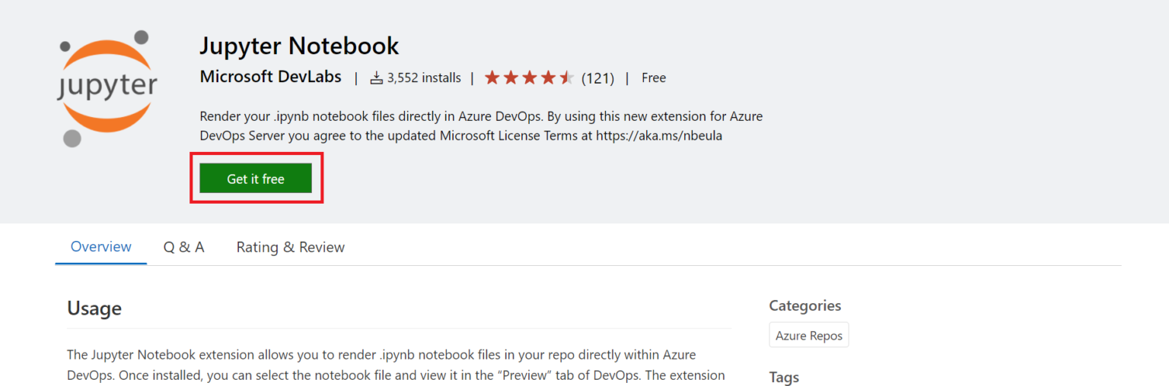1169x386 pixels.
Task: Select the second rating star
Action: coord(511,78)
